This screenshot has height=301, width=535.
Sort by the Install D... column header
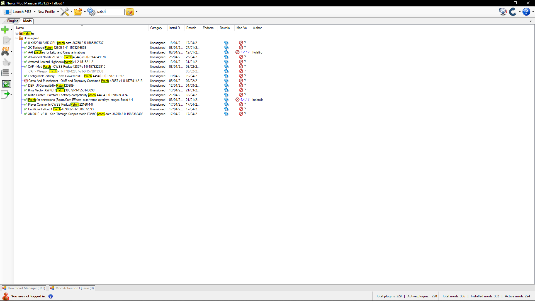pyautogui.click(x=176, y=28)
